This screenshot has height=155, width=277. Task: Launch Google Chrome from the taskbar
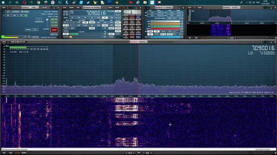pyautogui.click(x=39, y=3)
